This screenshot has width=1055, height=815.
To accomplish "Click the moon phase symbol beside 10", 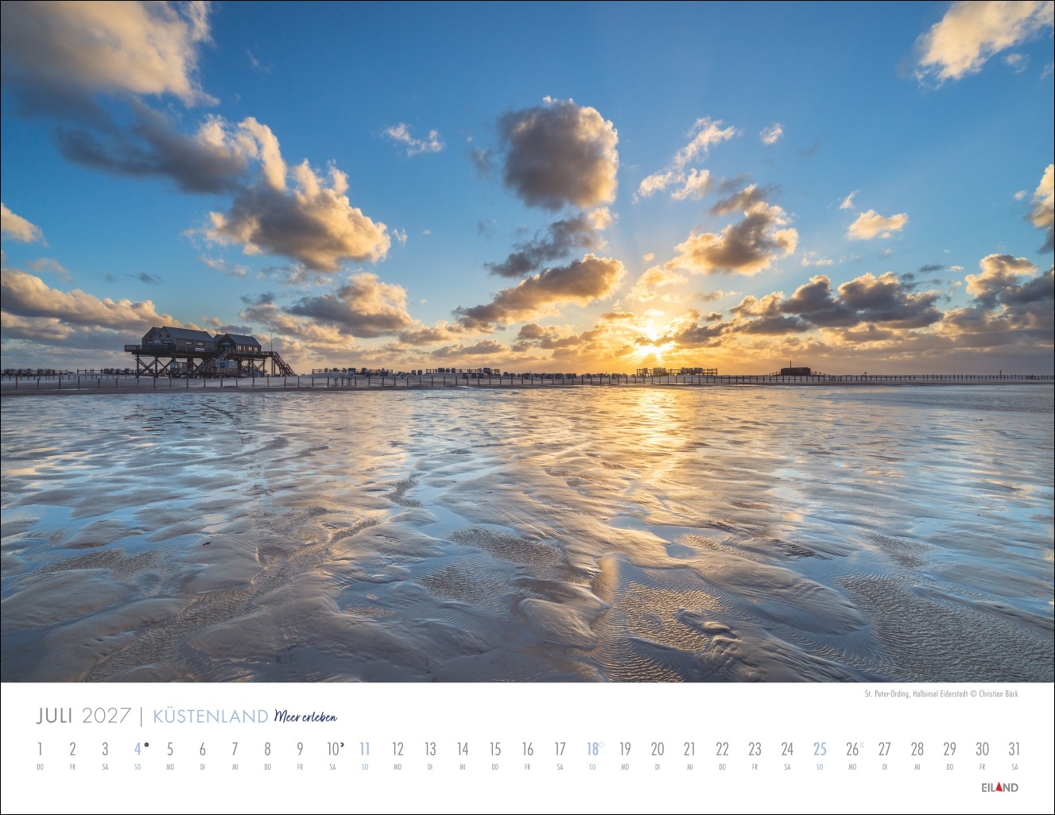I will coord(342,745).
